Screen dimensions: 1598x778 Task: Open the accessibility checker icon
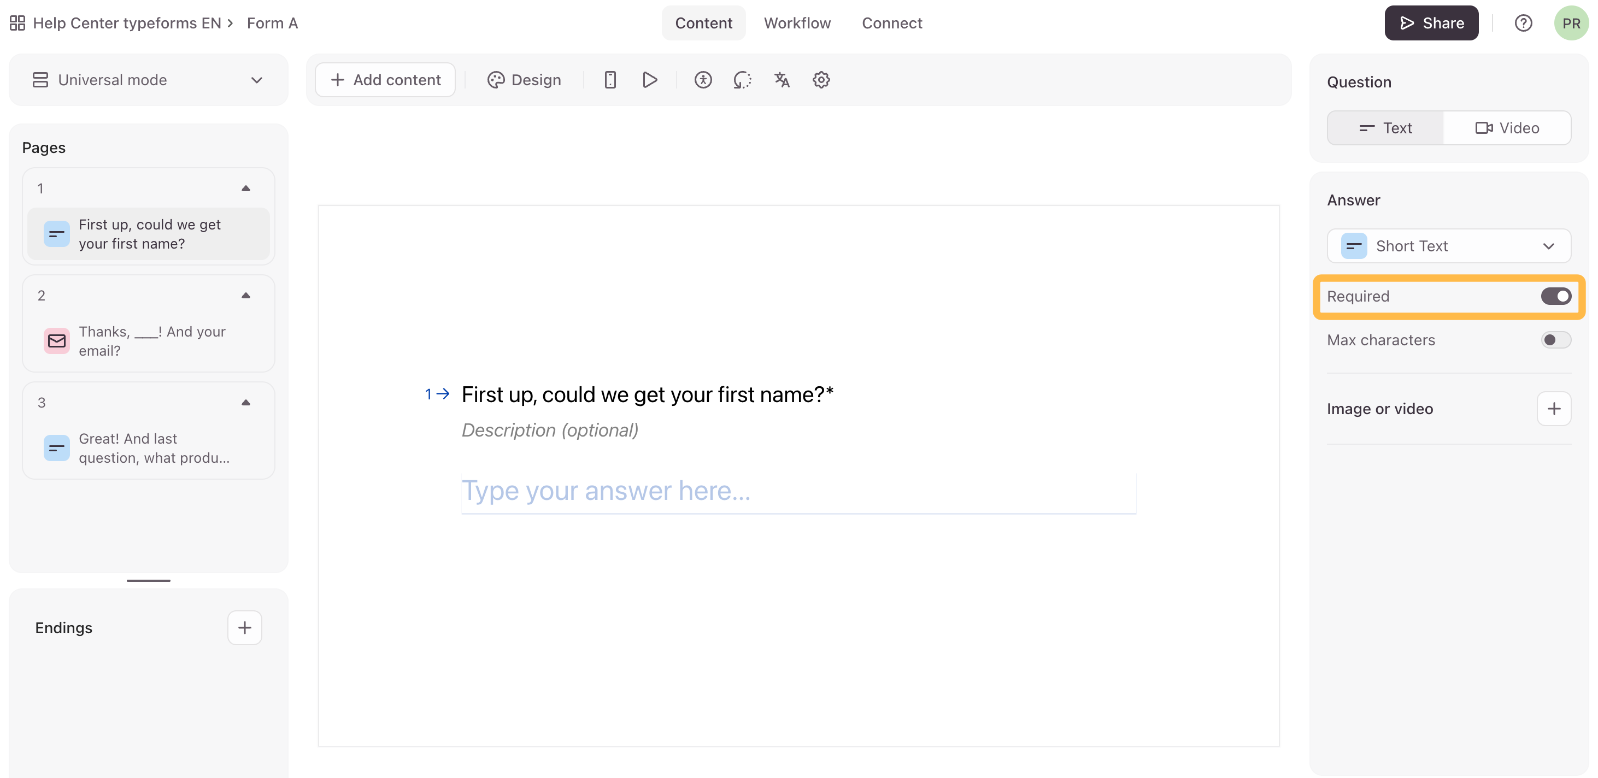coord(702,80)
